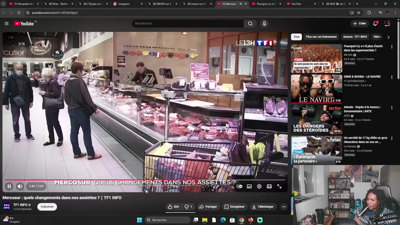The image size is (400, 225).
Task: Start voice search with microphone icon
Action: [x=264, y=23]
